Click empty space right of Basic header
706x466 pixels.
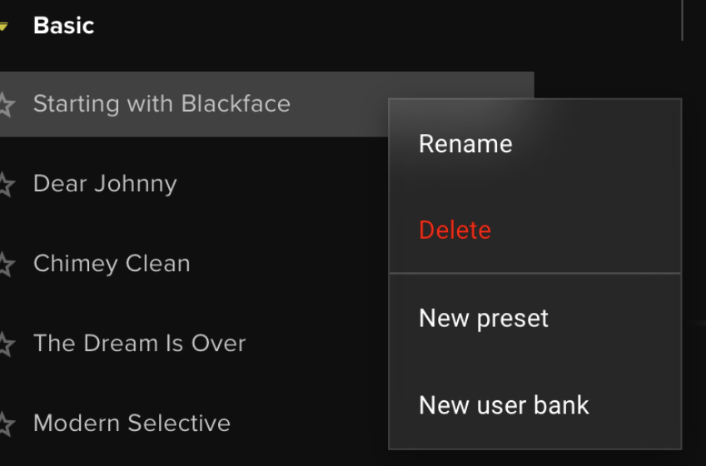pyautogui.click(x=375, y=26)
